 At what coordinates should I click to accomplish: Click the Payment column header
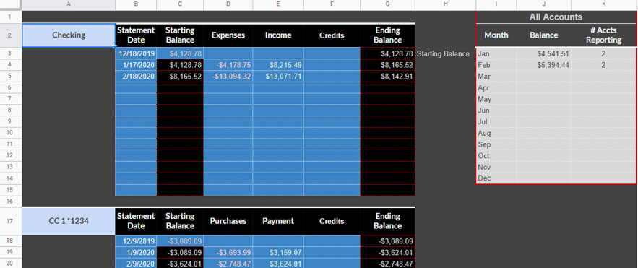click(278, 221)
